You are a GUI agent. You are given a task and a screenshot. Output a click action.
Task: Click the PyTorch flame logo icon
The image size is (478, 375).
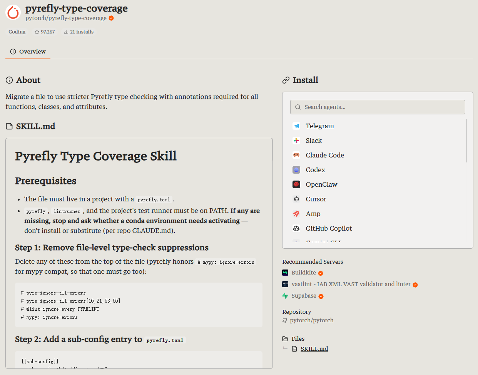(x=13, y=12)
